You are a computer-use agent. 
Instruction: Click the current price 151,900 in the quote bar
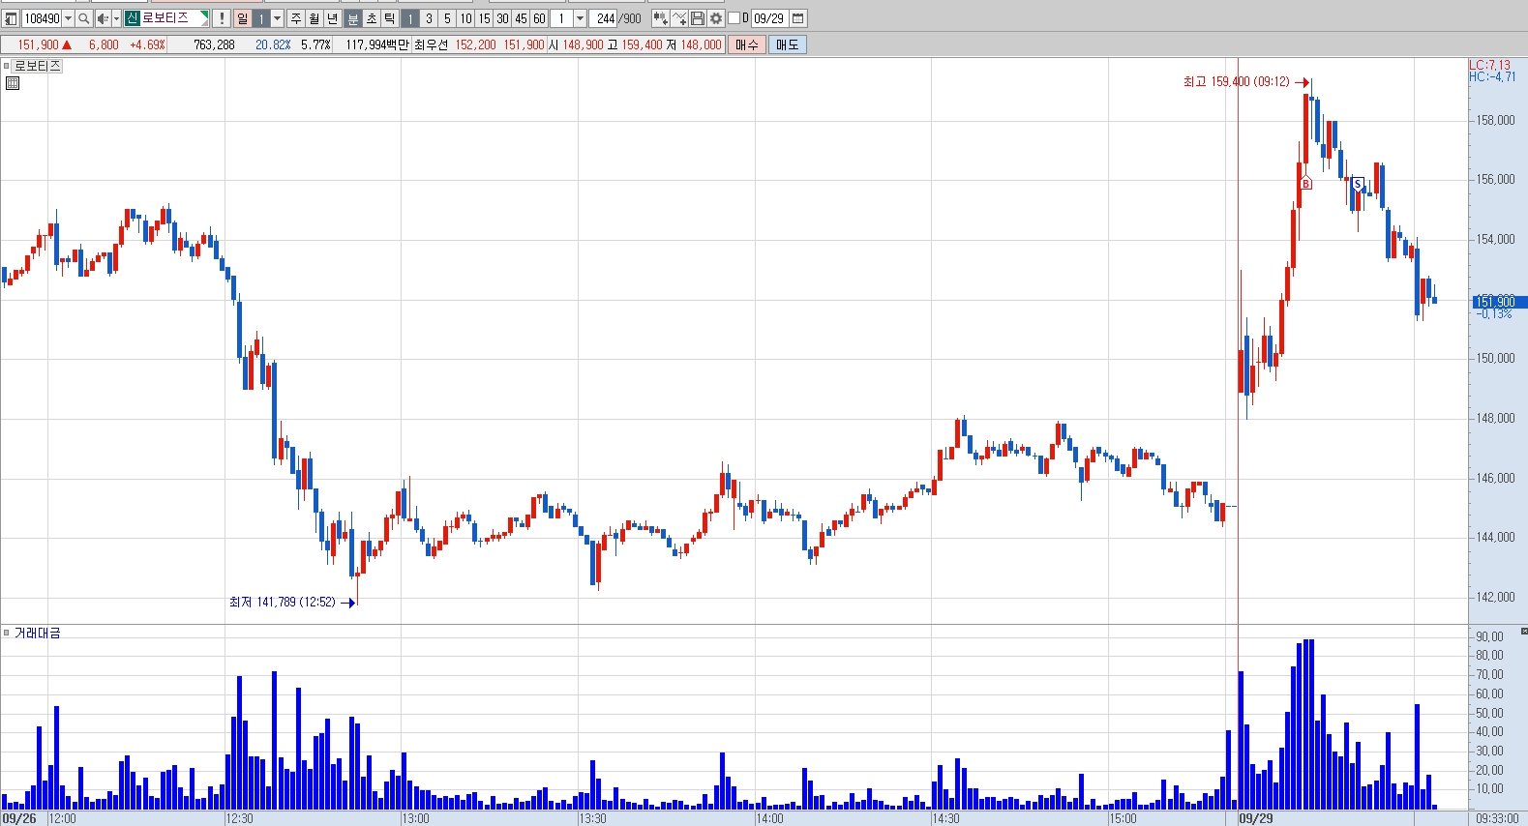pyautogui.click(x=38, y=44)
